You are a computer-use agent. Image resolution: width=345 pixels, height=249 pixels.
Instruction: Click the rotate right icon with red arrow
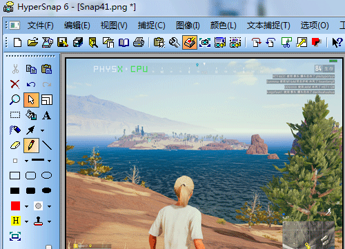(256, 43)
